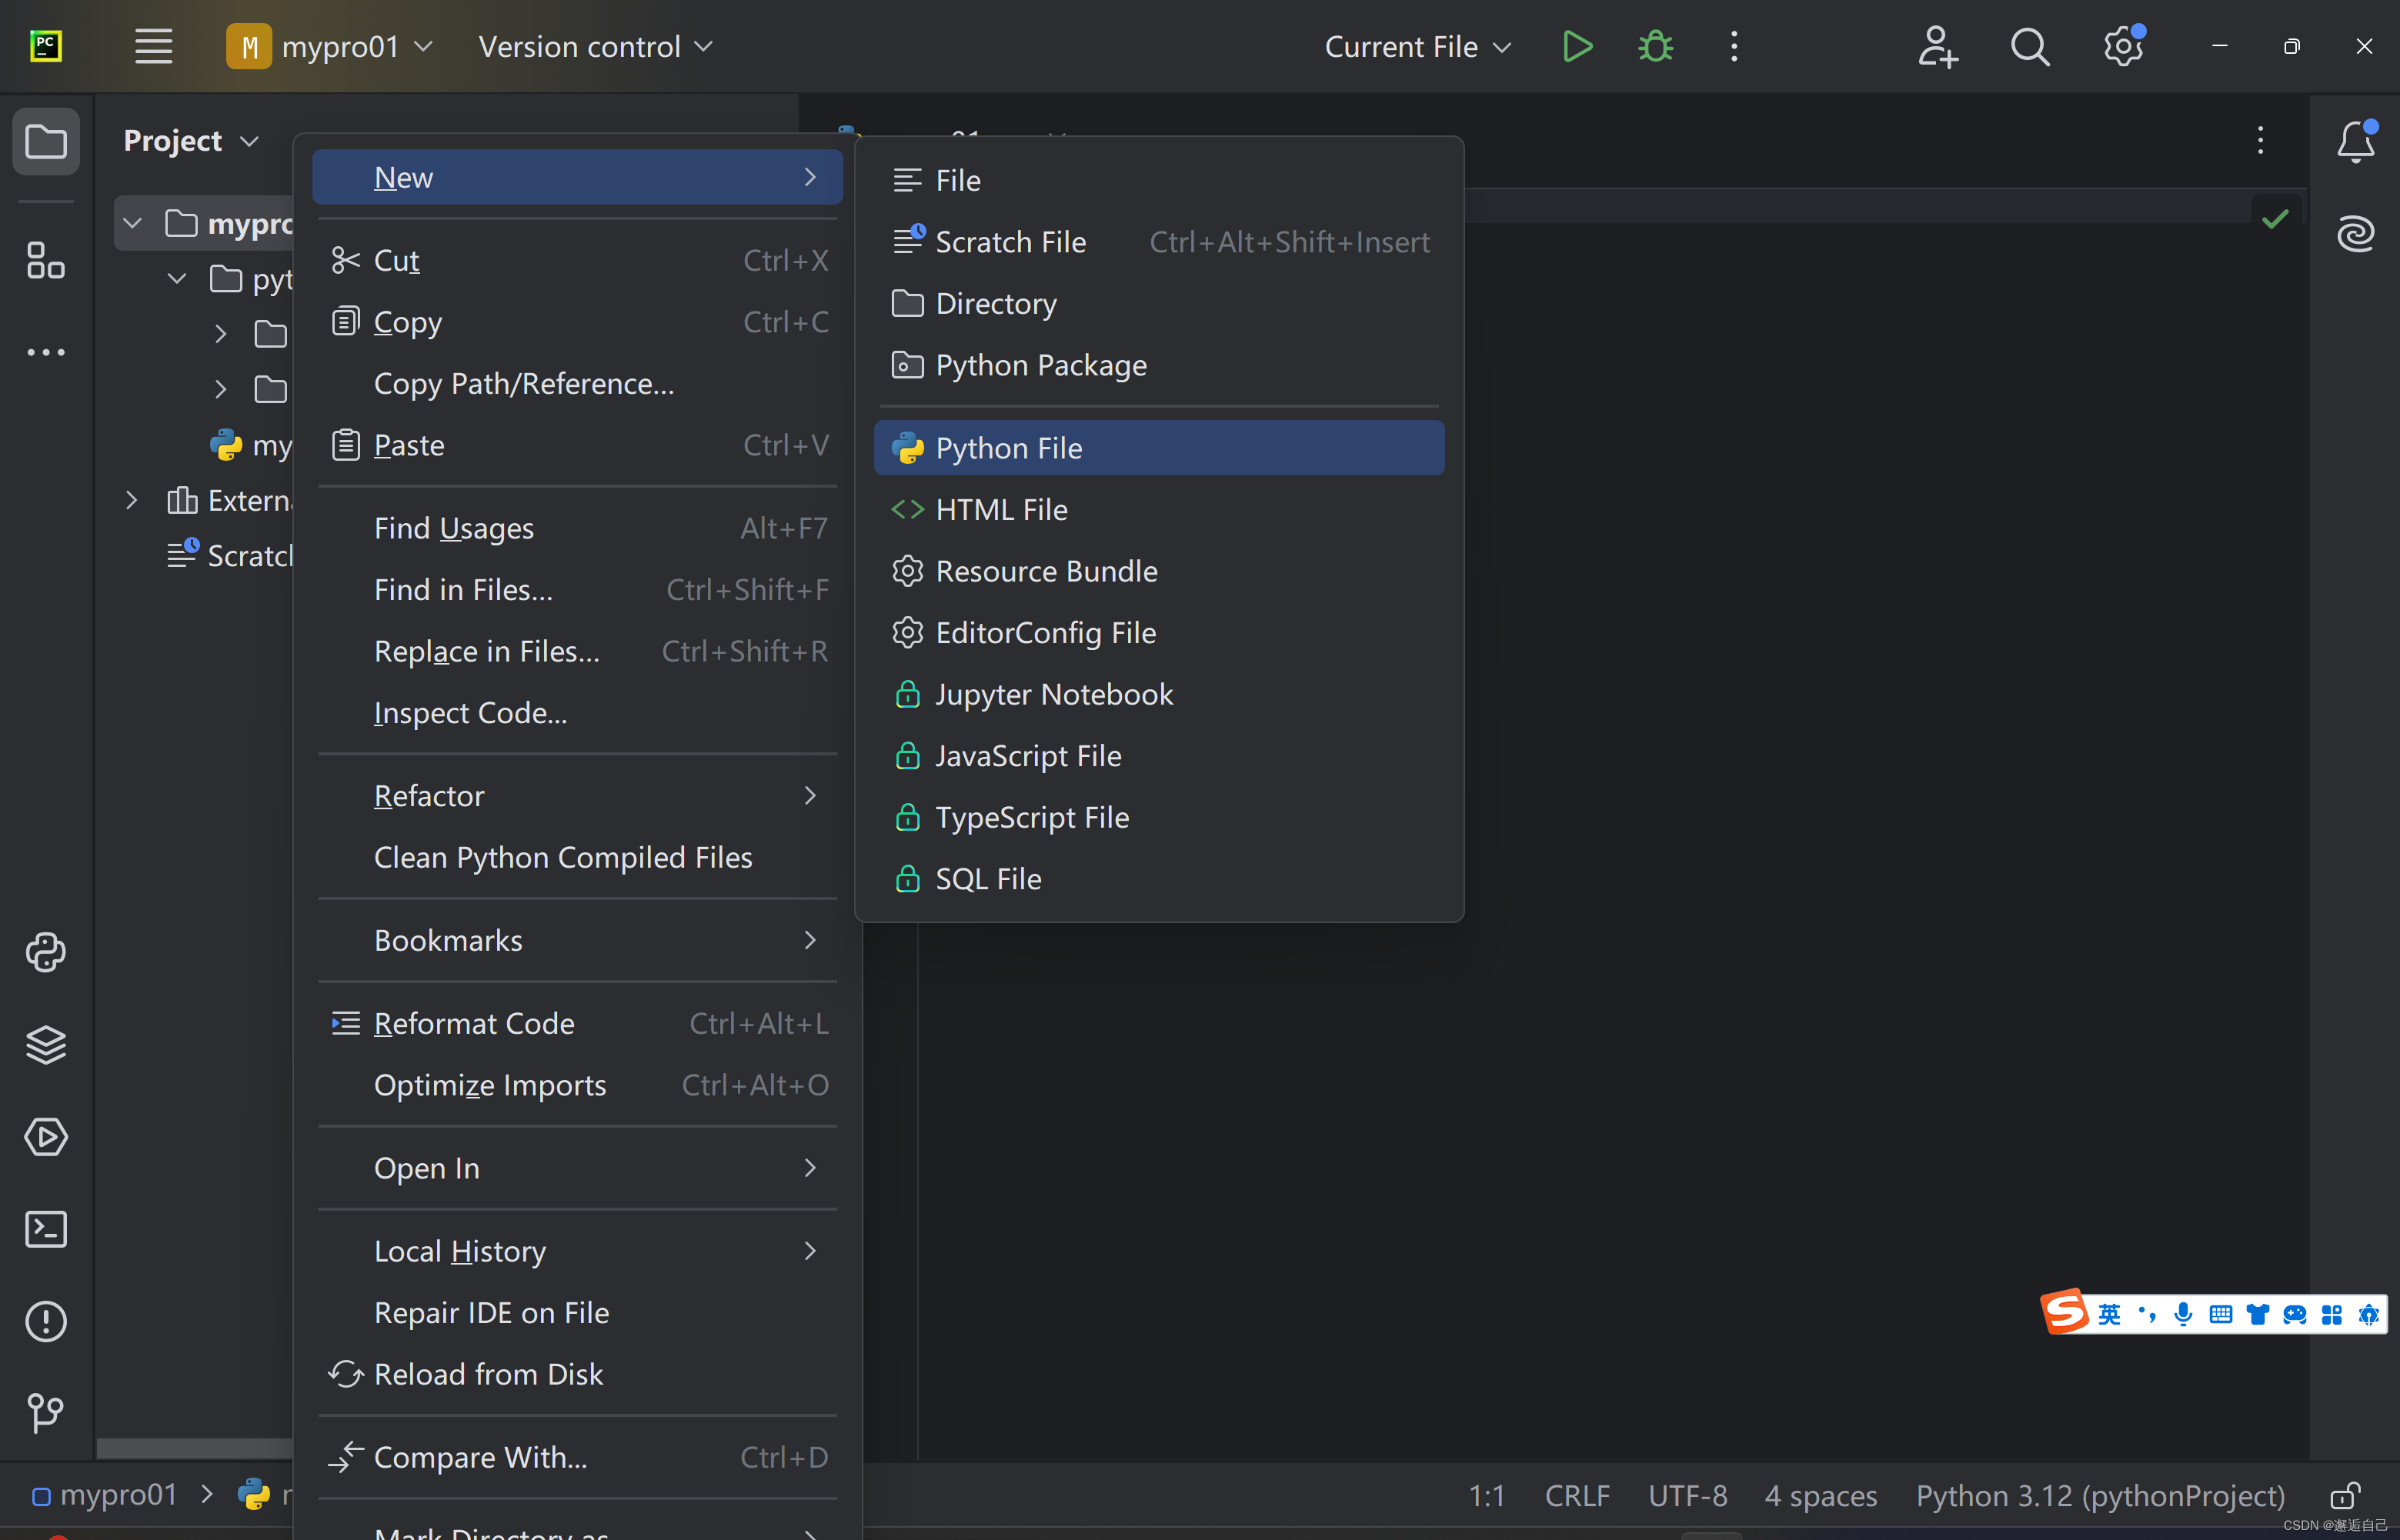Open the Current File run configuration dropdown

tap(1417, 47)
